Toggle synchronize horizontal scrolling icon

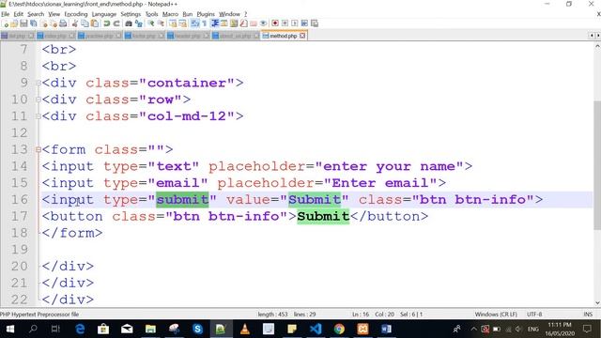(x=183, y=23)
